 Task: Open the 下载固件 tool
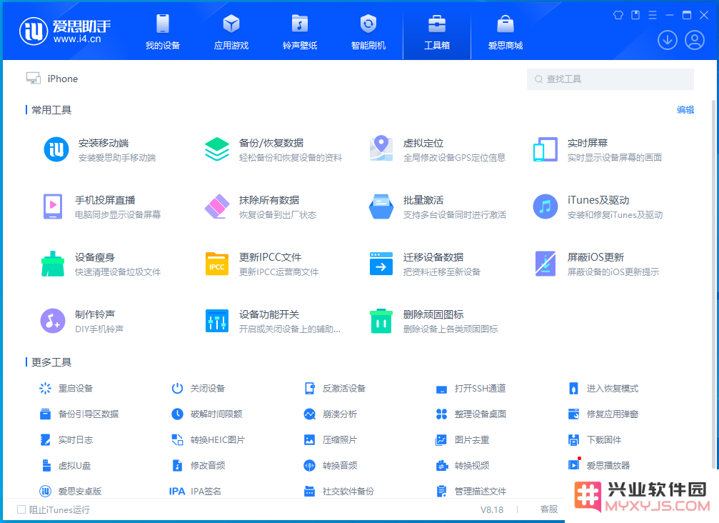point(595,440)
